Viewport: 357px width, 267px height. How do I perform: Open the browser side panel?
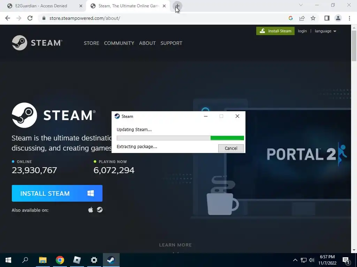(x=327, y=18)
